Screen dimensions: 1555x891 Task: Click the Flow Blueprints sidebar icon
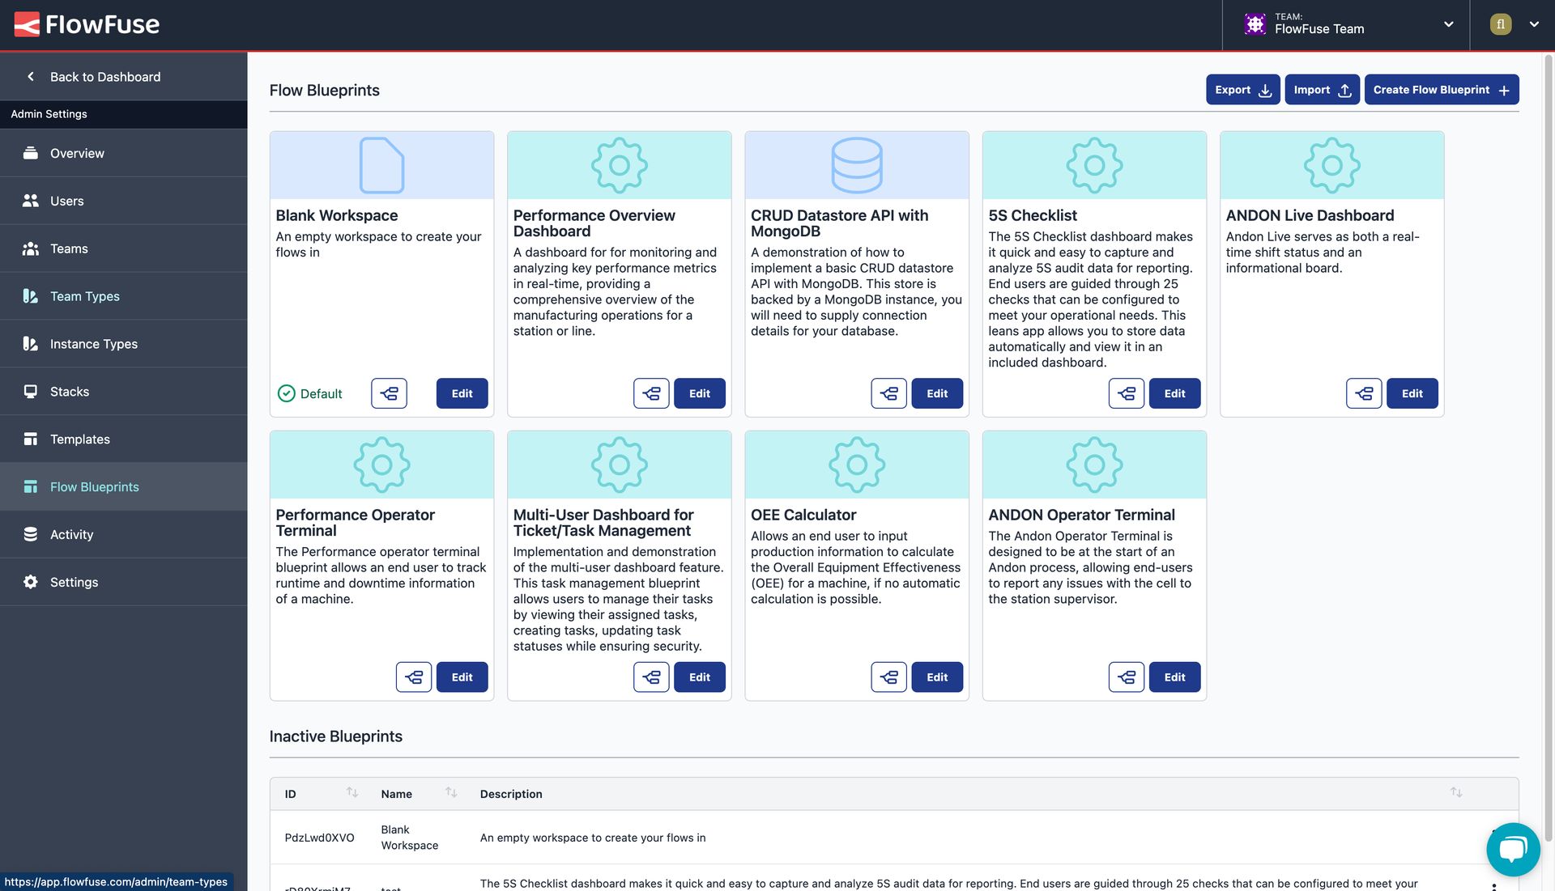pyautogui.click(x=28, y=486)
